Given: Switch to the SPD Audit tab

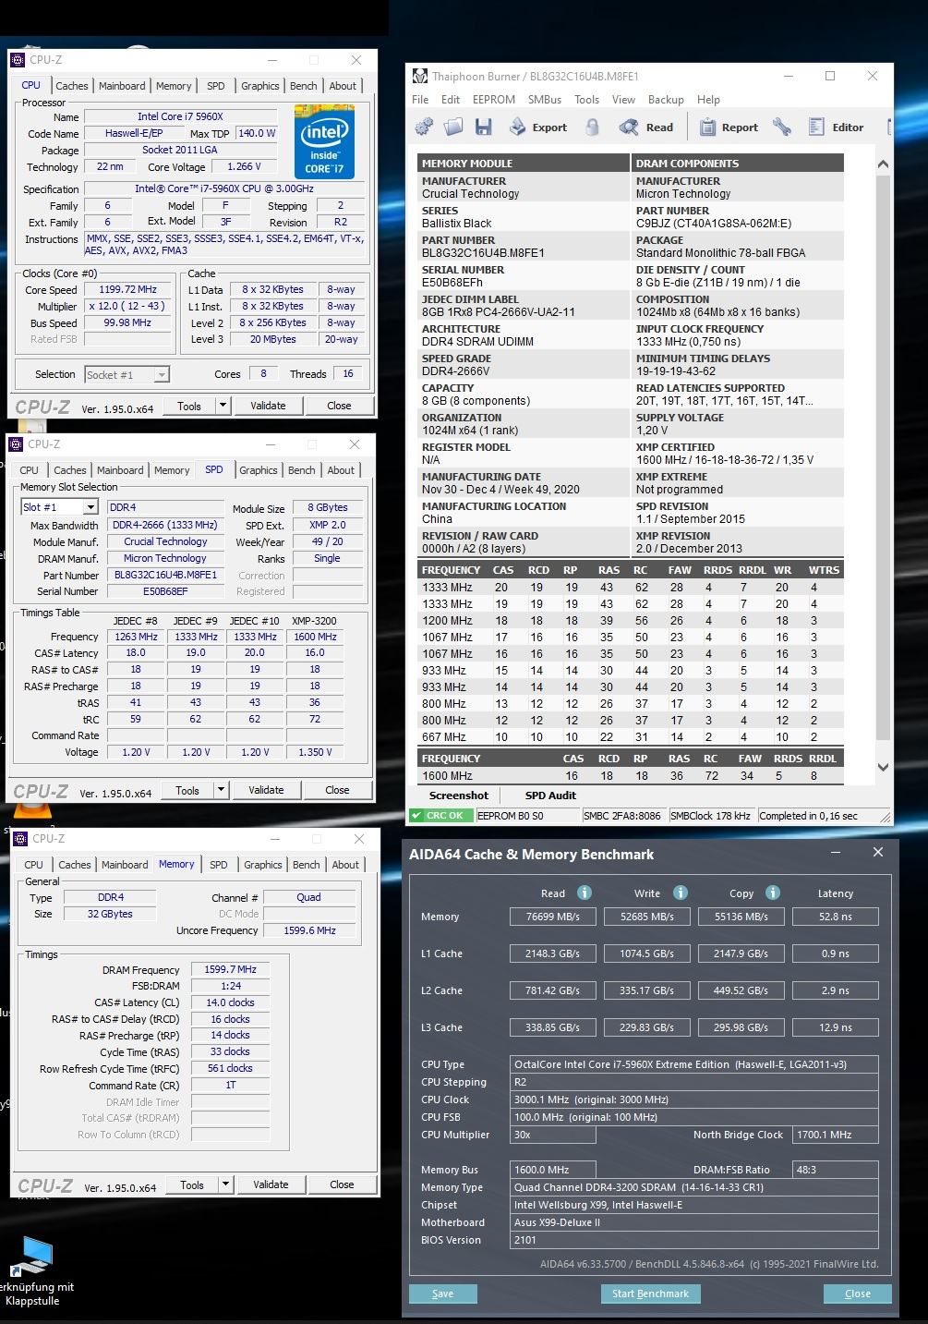Looking at the screenshot, I should 550,796.
